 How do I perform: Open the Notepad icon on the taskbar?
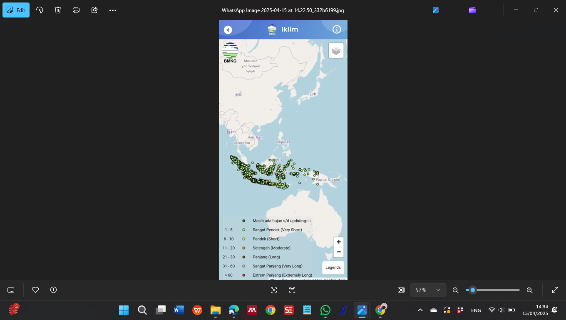pyautogui.click(x=307, y=310)
